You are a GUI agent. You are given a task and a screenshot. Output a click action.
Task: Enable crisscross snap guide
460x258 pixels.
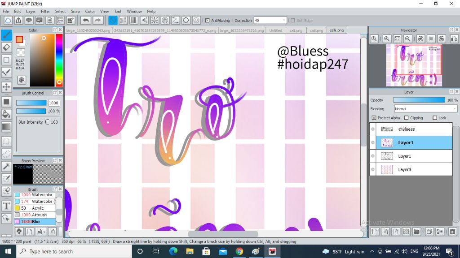pos(134,20)
